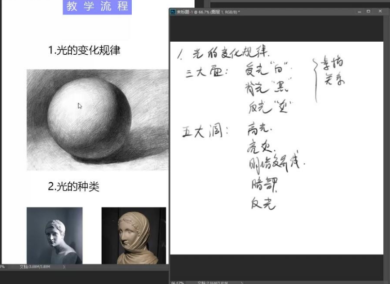Click the heading 2.光的种类
Viewport: 390px width, 284px height.
tap(74, 187)
